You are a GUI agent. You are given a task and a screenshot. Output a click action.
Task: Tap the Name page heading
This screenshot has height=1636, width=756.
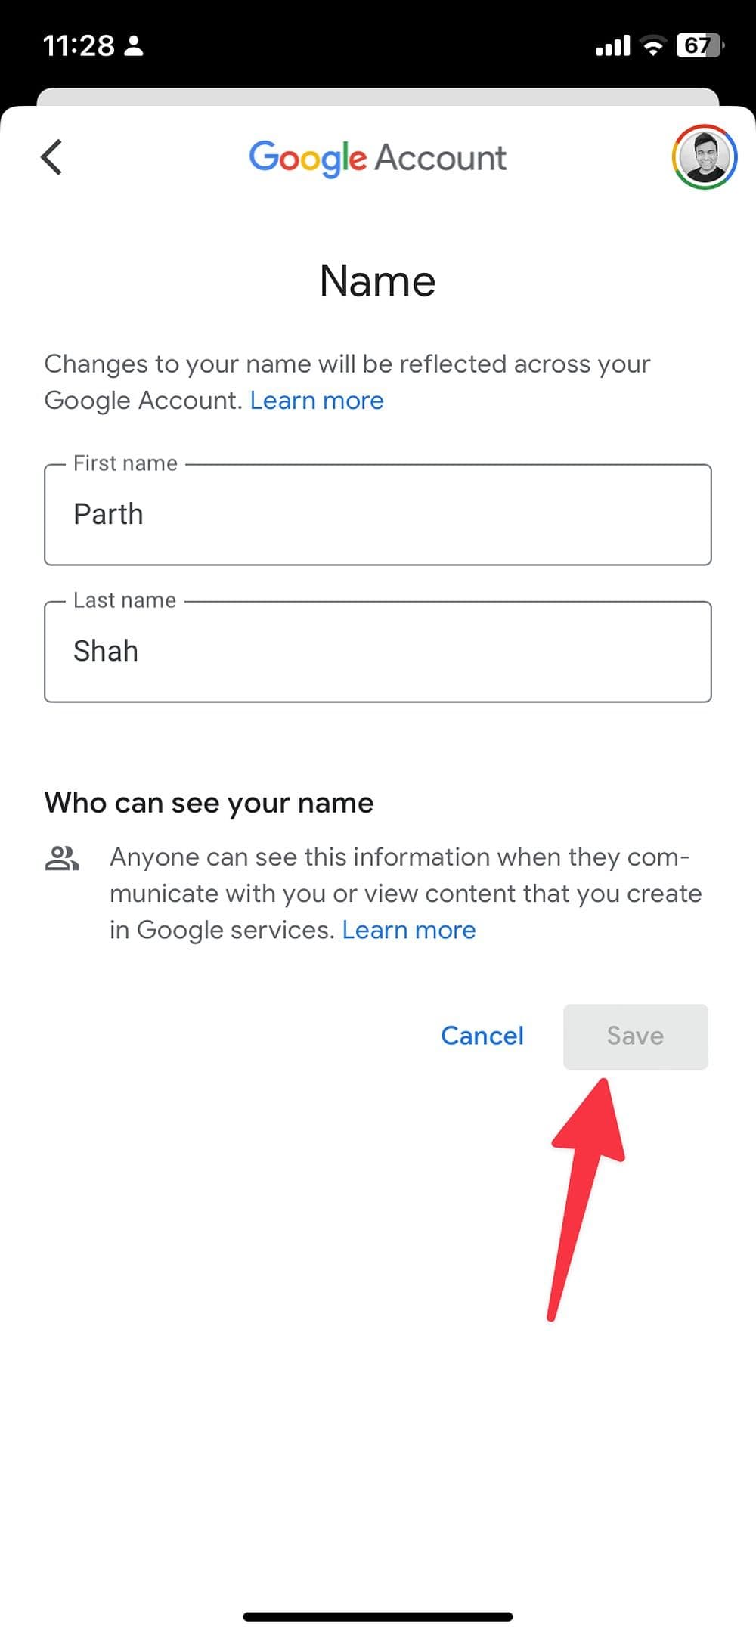377,281
